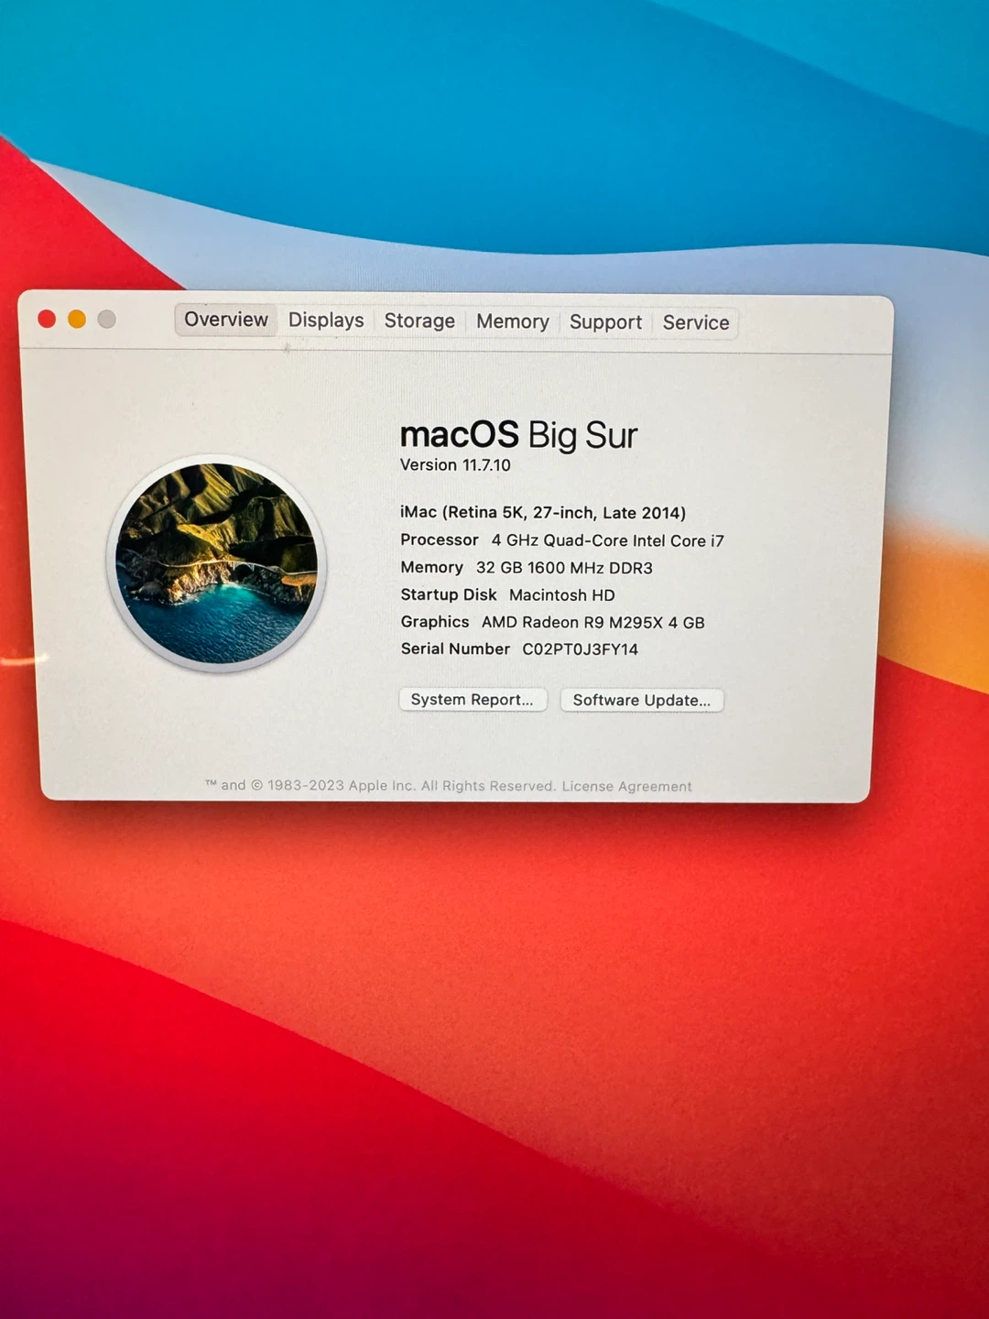Click the Processor label
This screenshot has height=1319, width=989.
(440, 540)
